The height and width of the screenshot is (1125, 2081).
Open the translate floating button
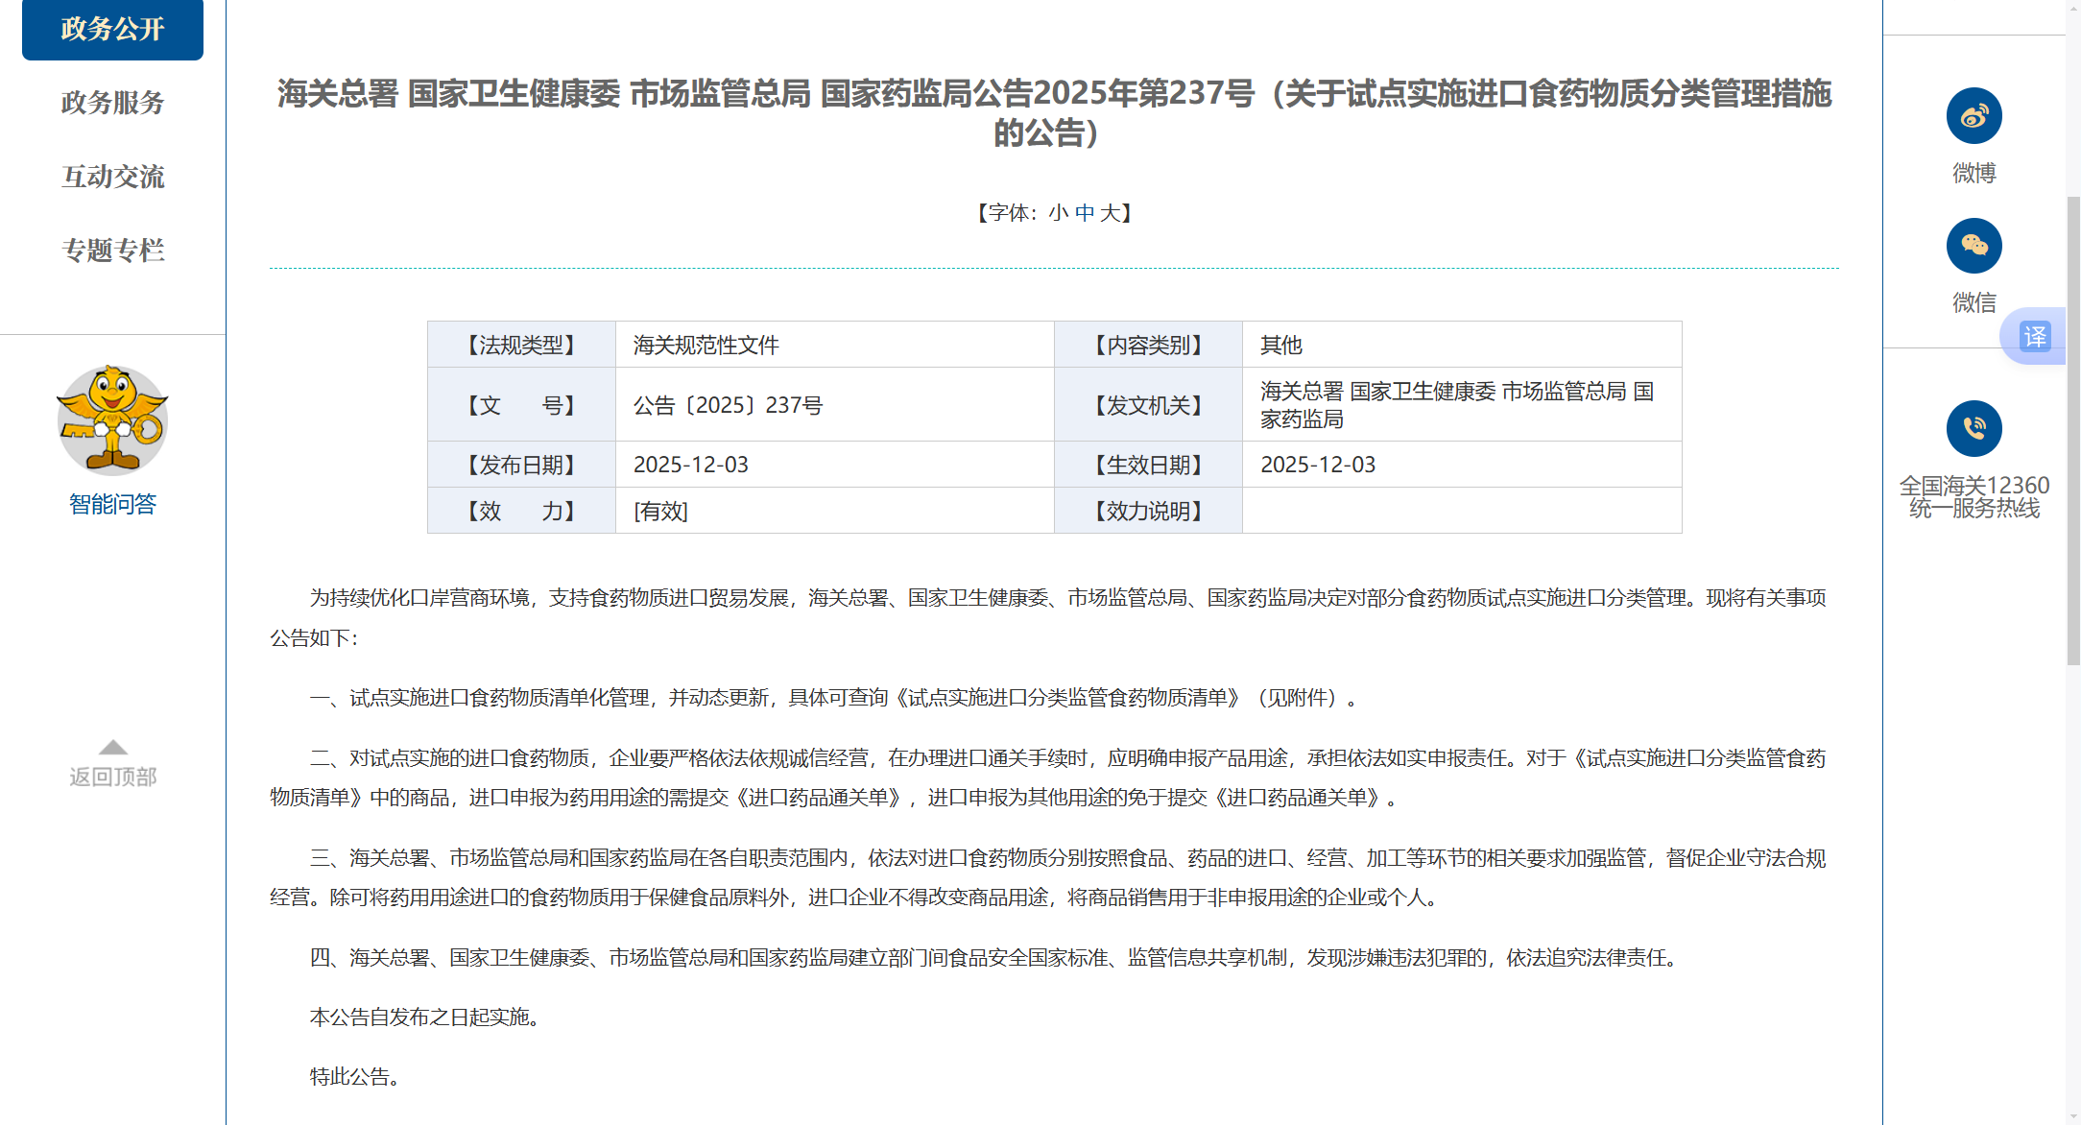(2034, 336)
